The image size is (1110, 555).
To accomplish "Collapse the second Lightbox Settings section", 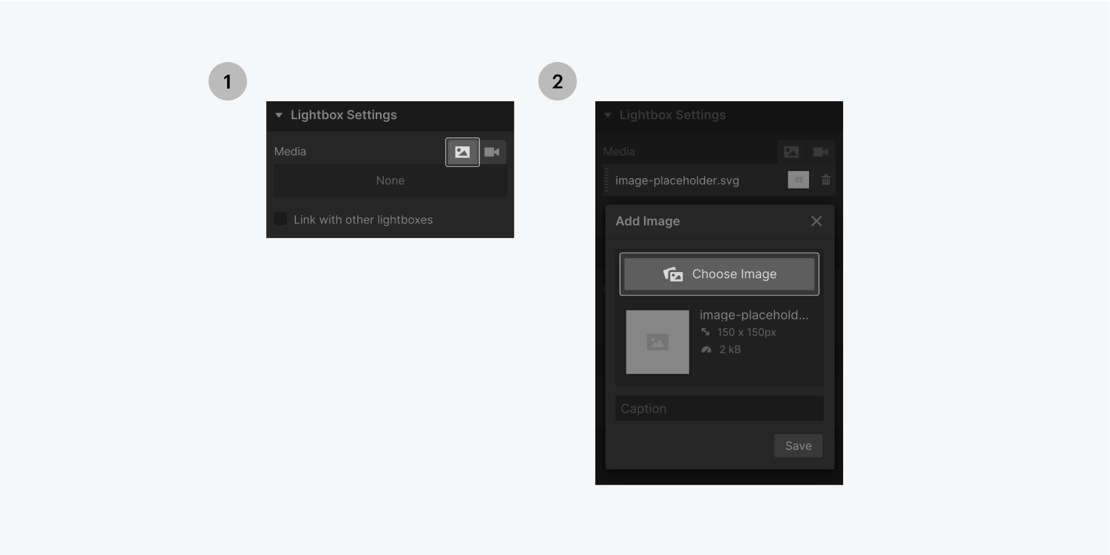I will [x=608, y=115].
